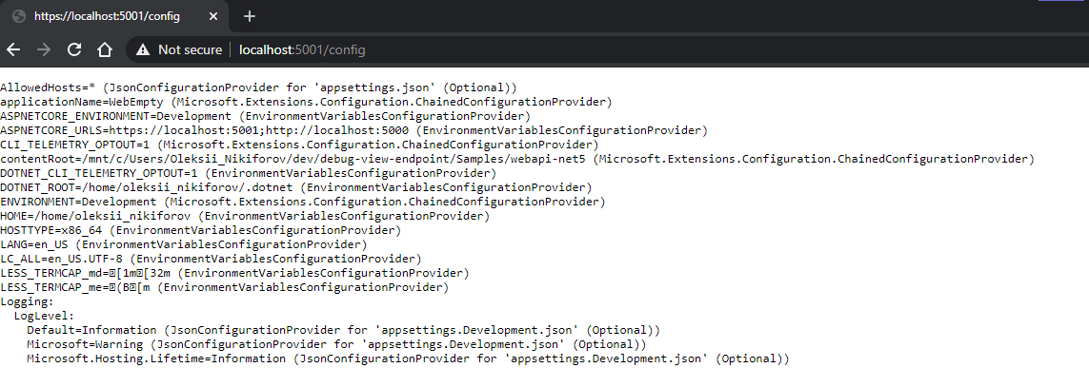Click the LC_ALL=en_US.UTF-8 line

(211, 259)
